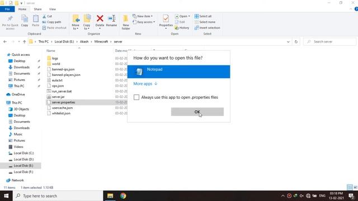
Task: Select the server.jar file
Action: pos(58,97)
